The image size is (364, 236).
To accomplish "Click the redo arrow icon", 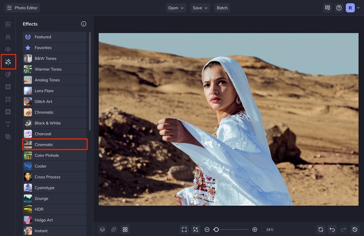I will click(x=344, y=229).
